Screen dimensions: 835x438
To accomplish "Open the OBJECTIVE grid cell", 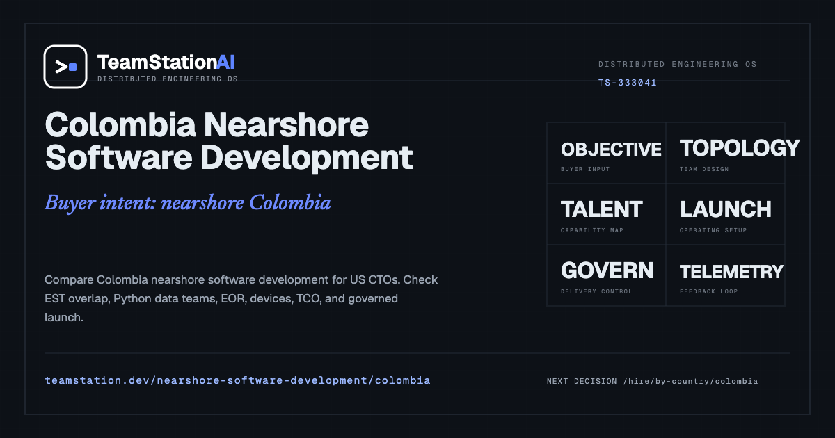I will (x=607, y=153).
